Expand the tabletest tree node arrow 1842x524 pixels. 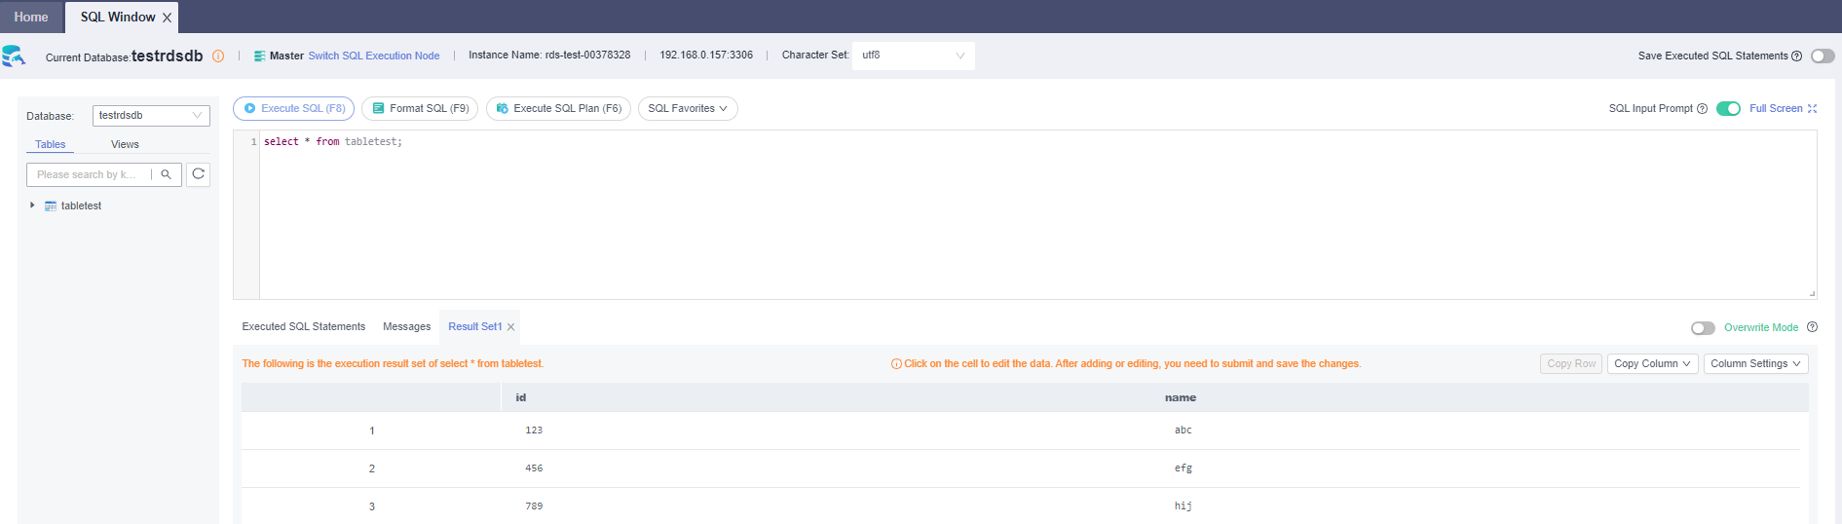point(32,206)
